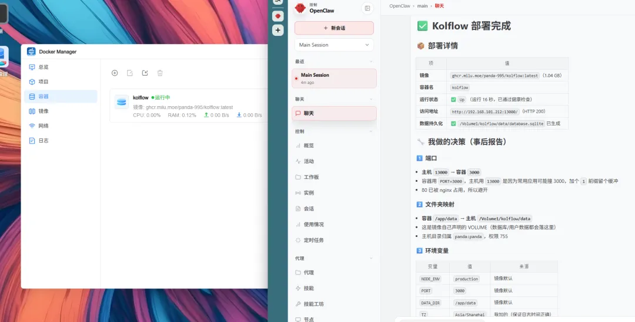
Task: Open the 代理 agents folder item
Action: pyautogui.click(x=334, y=272)
